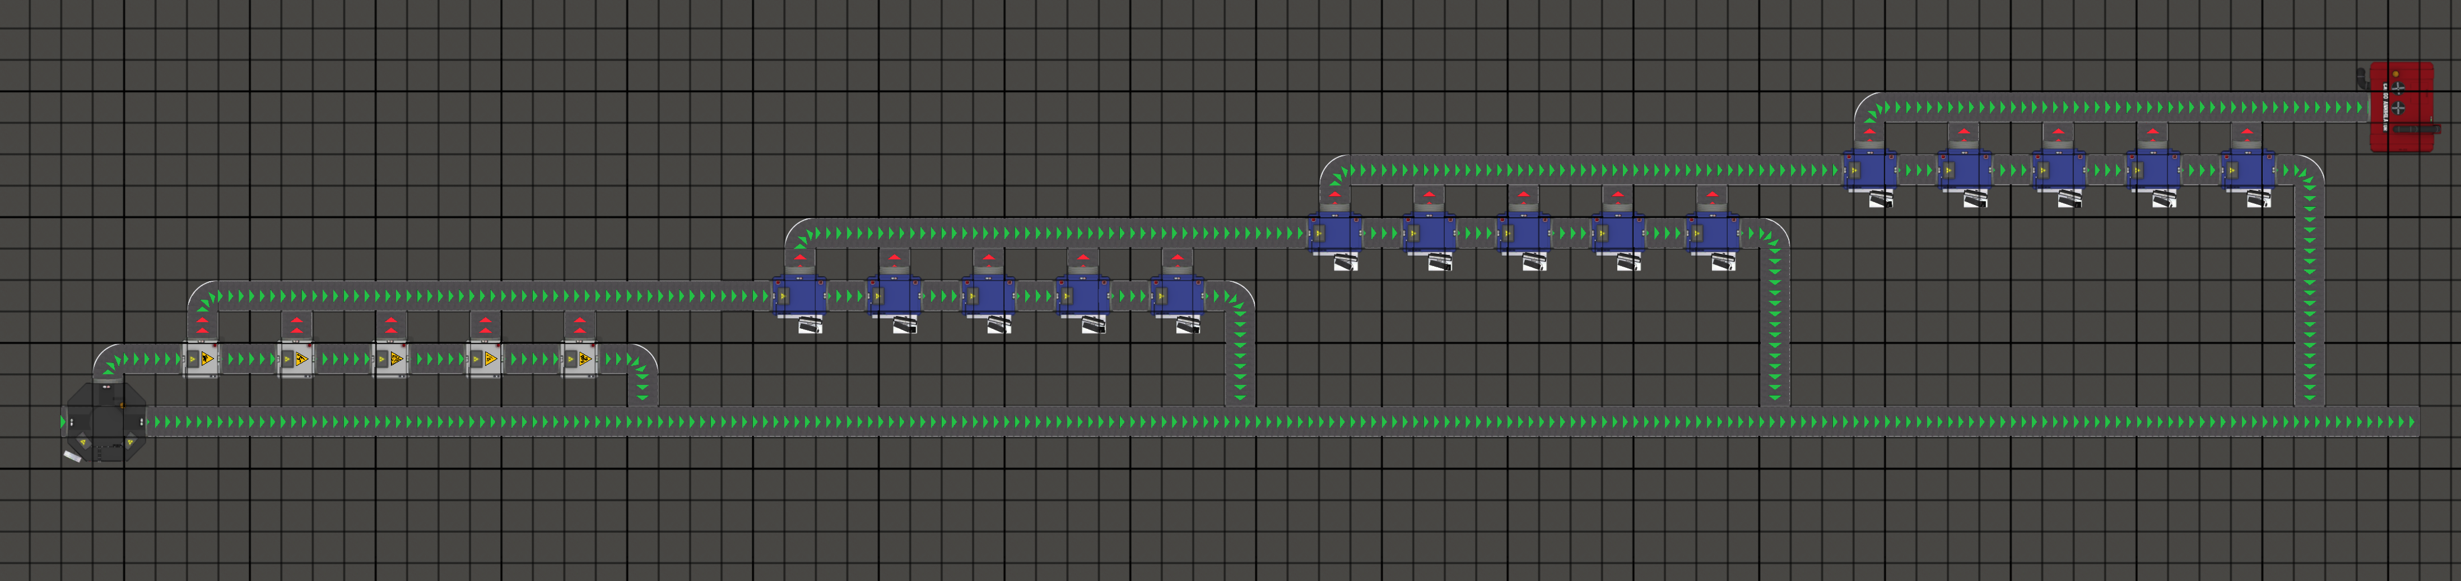Select third blue machine in lowest blue row
The image size is (2461, 581).
[x=988, y=295]
